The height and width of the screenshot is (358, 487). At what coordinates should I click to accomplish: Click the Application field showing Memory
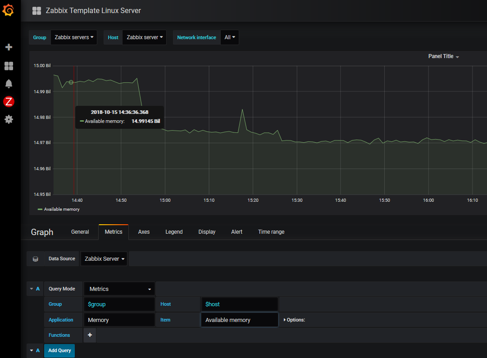pos(119,320)
